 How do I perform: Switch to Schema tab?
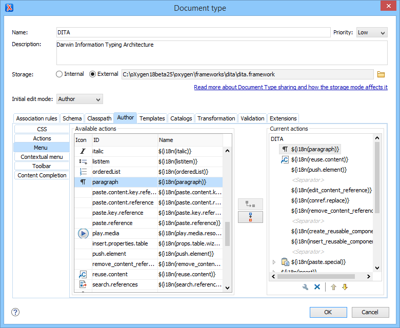click(72, 118)
